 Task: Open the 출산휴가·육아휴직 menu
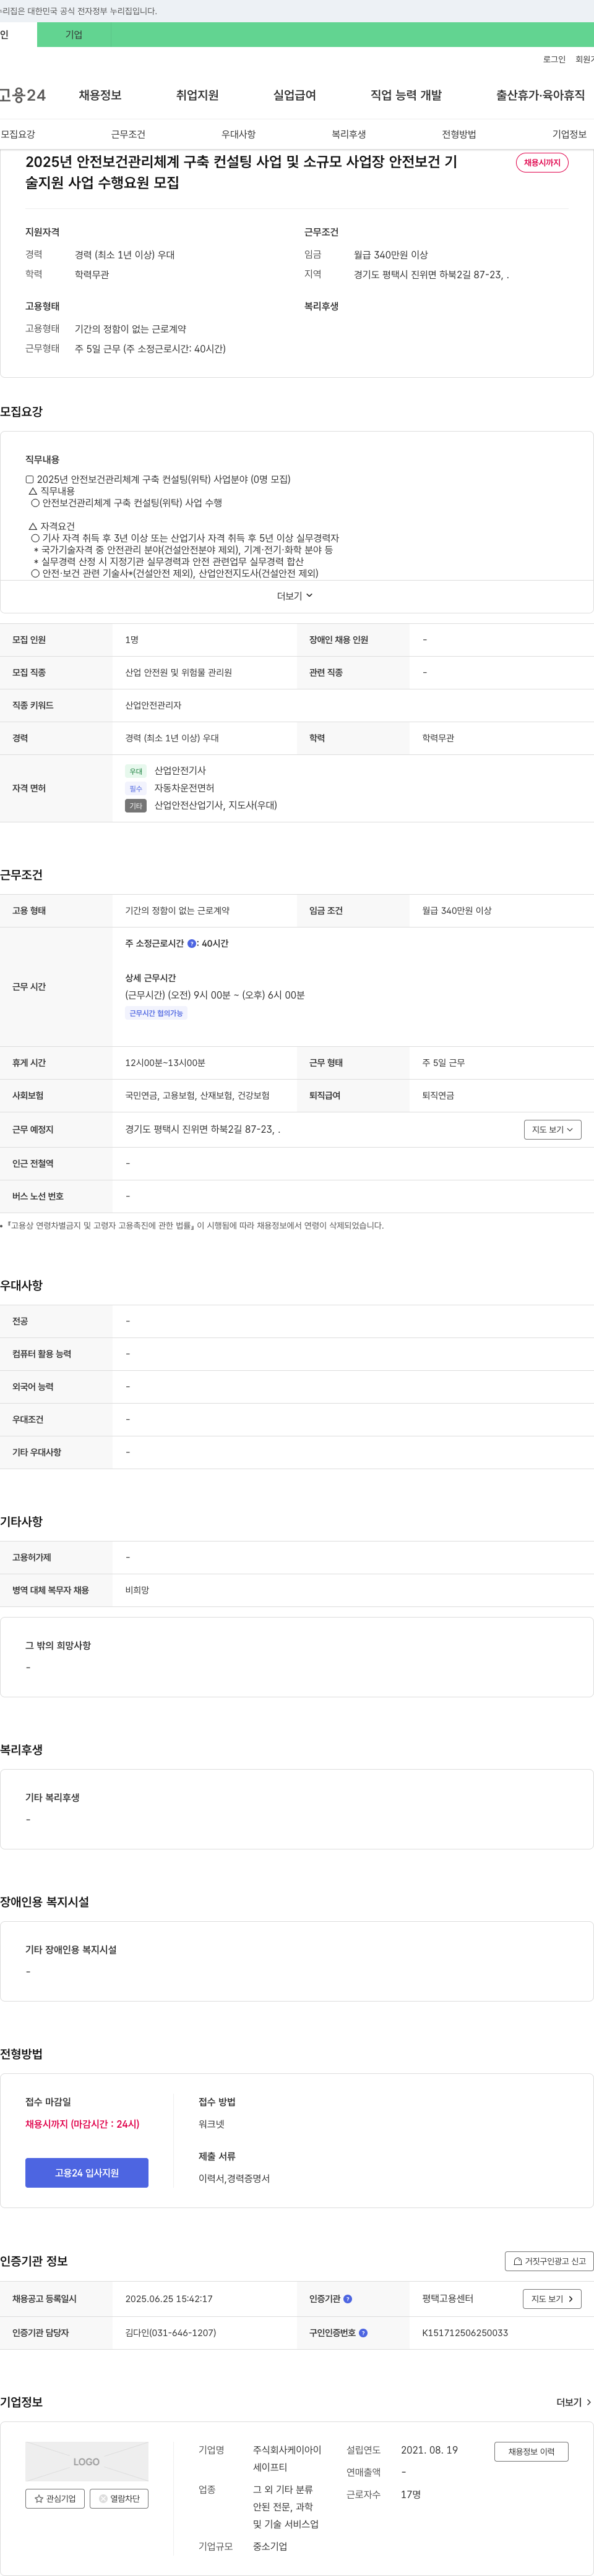[x=540, y=95]
